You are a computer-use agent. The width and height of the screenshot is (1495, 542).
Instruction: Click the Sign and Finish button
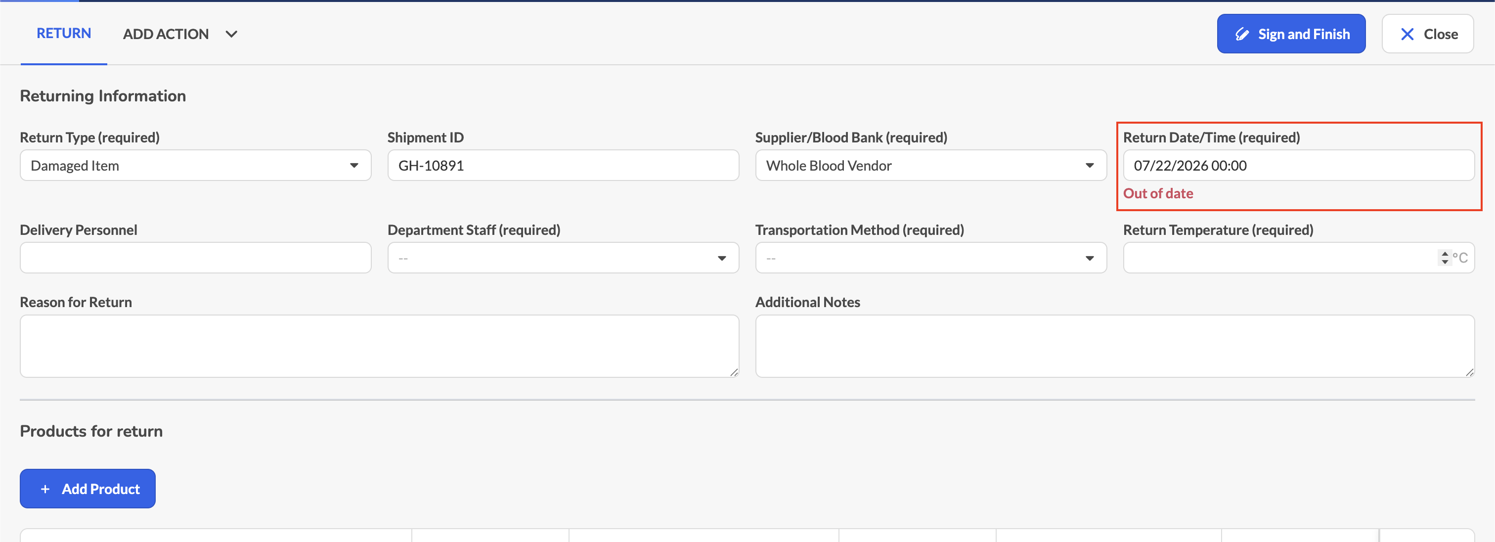coord(1291,34)
